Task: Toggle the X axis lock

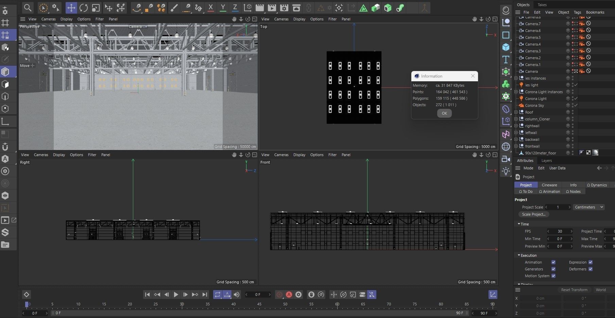Action: [x=211, y=7]
